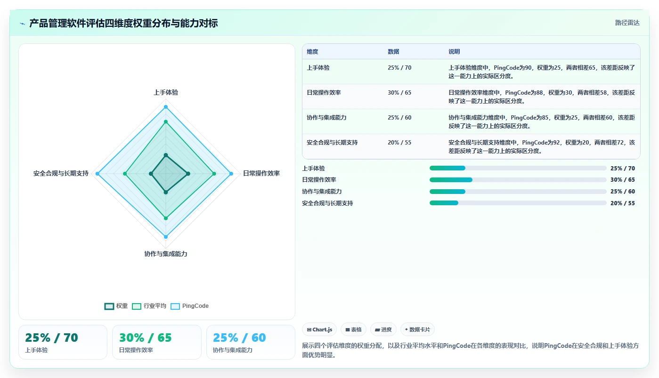This screenshot has width=659, height=378.
Task: Click 安全合规与长期支持 in the table's dimension column
Action: pyautogui.click(x=332, y=143)
